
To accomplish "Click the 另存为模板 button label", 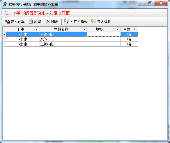I will coord(79,21).
